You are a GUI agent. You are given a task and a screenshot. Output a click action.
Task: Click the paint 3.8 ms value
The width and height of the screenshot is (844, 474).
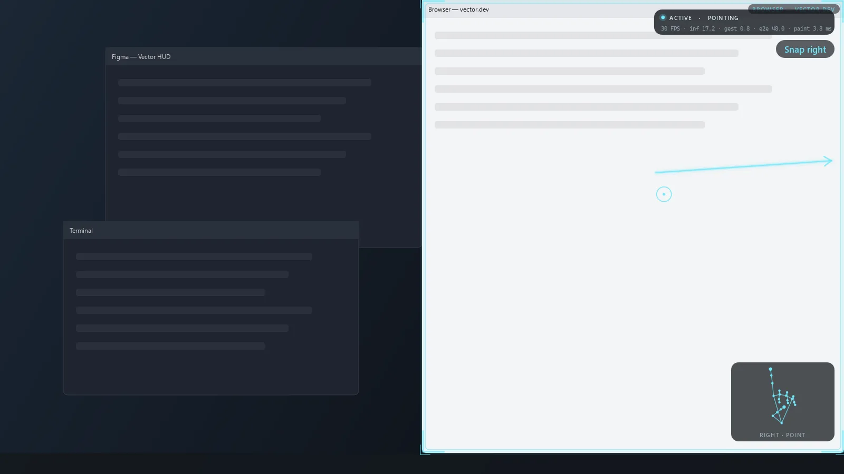click(x=812, y=29)
